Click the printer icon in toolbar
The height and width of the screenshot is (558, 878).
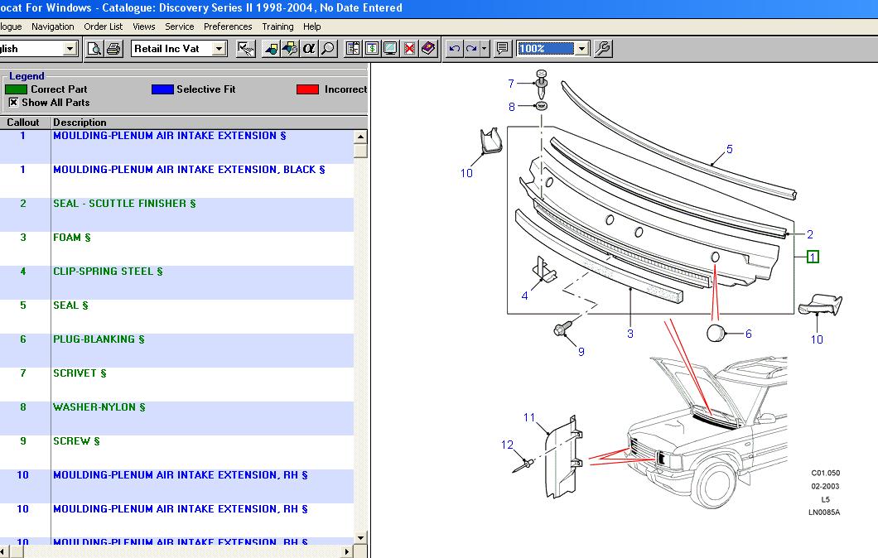[x=113, y=49]
